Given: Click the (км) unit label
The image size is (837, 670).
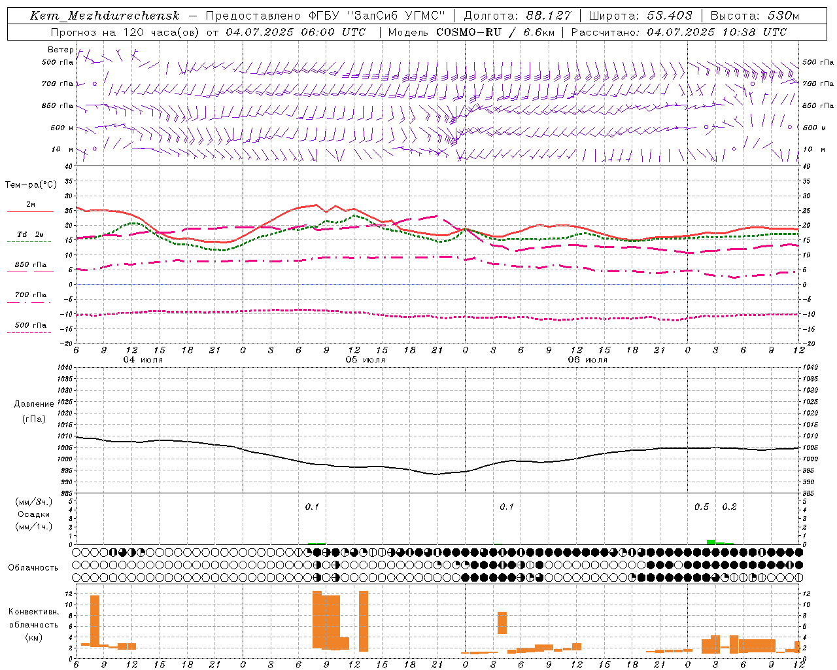Looking at the screenshot, I should coord(33,637).
